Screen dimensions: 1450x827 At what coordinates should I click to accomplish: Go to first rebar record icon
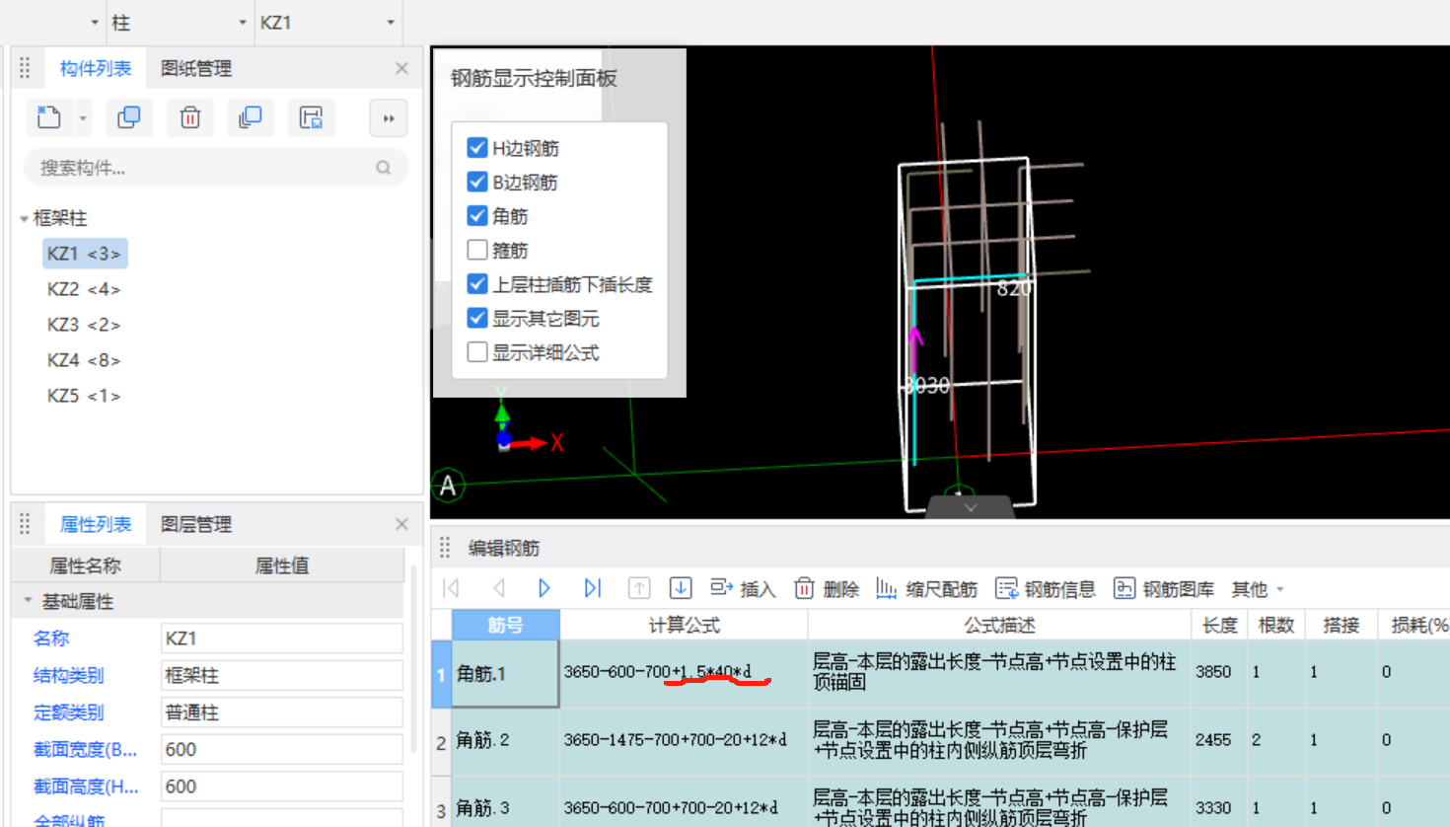click(x=452, y=588)
